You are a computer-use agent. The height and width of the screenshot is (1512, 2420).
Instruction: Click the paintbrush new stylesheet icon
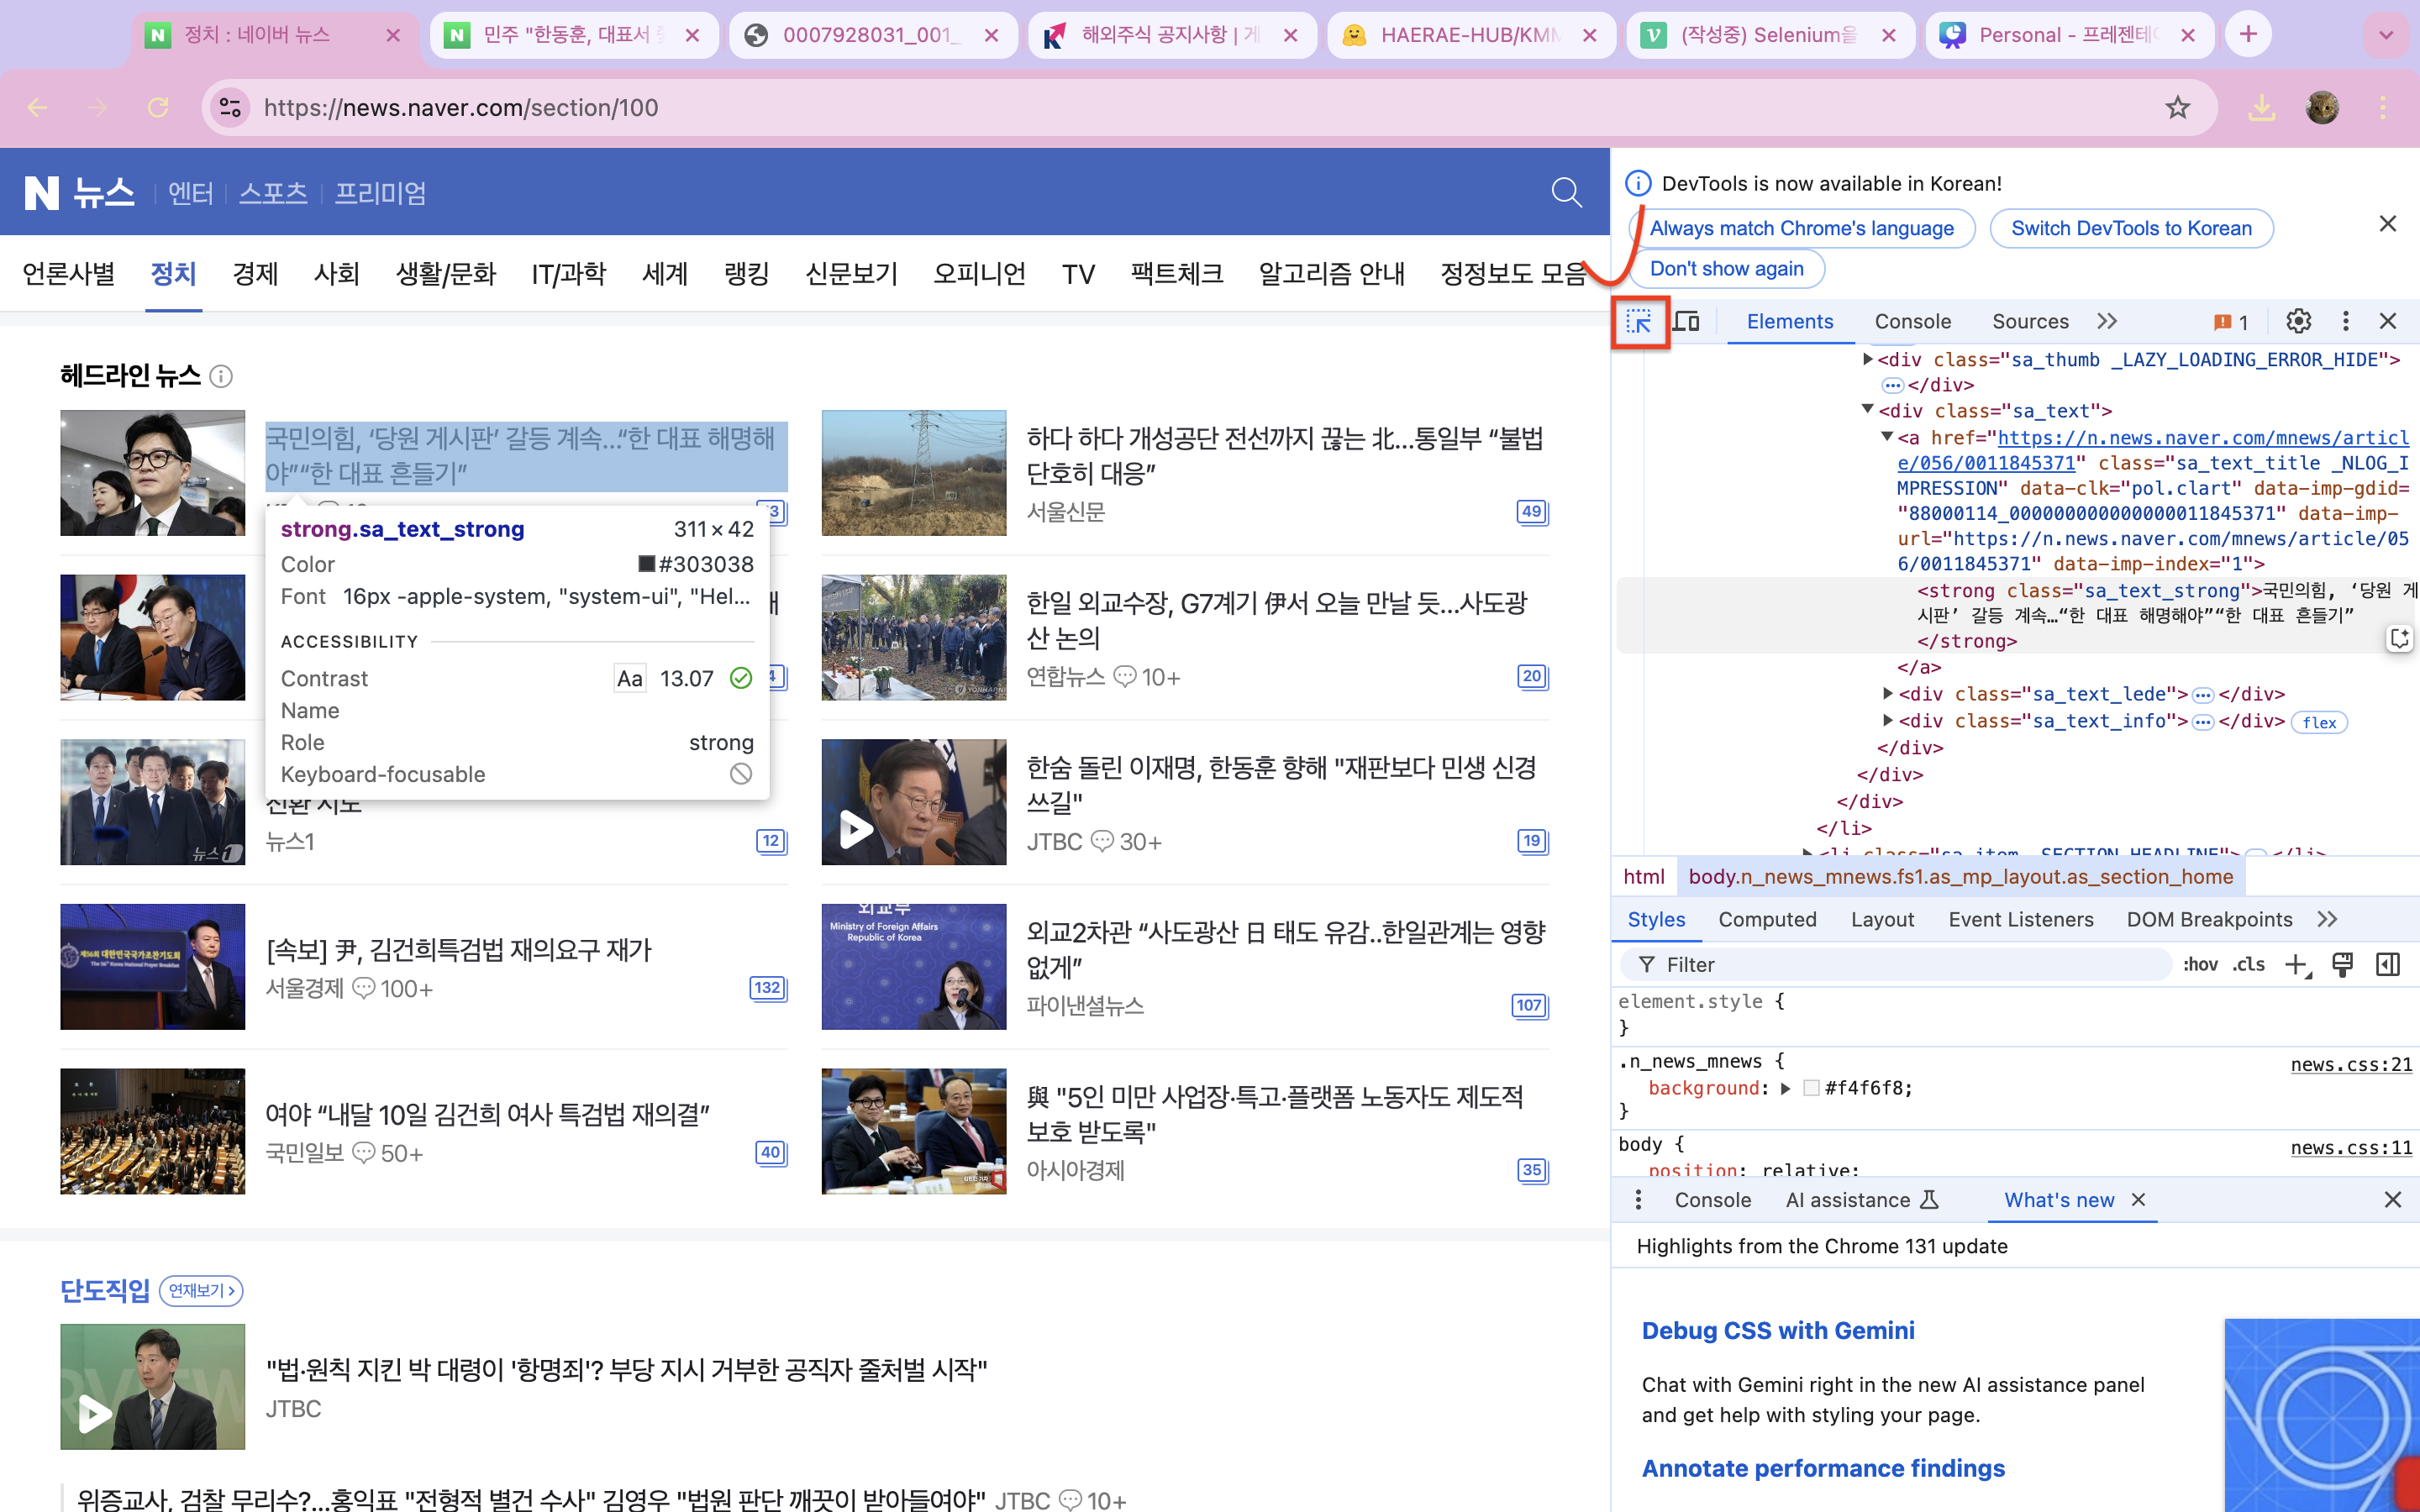click(x=2342, y=965)
